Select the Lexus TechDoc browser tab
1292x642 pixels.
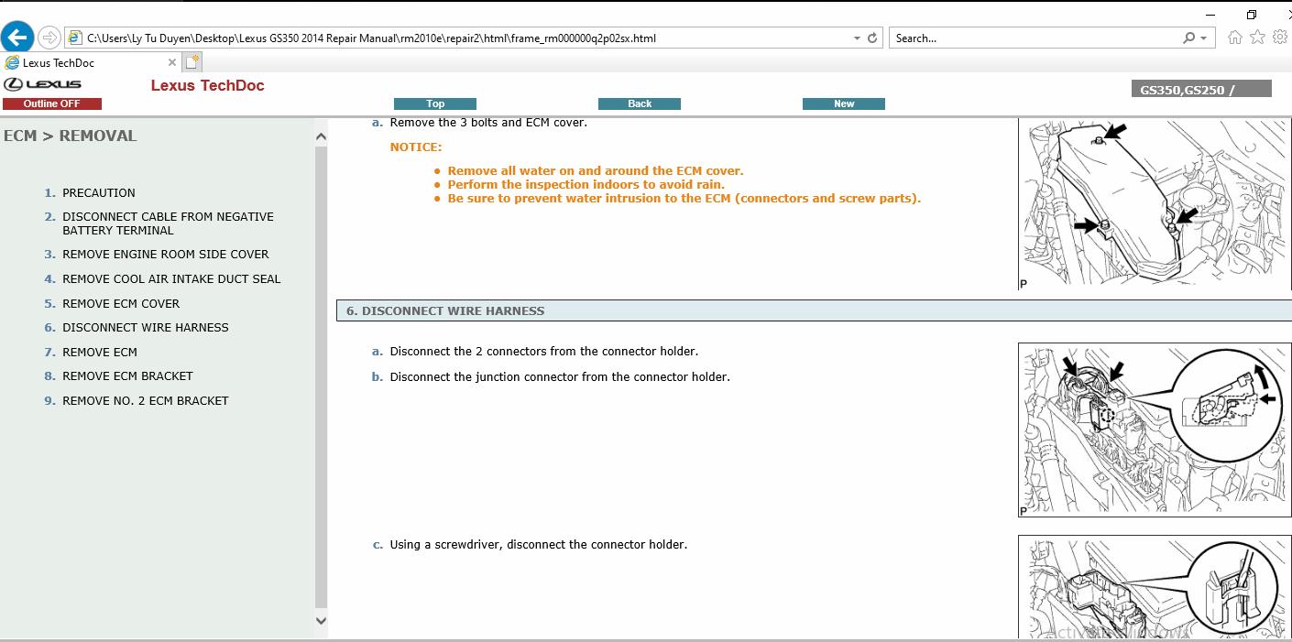[92, 63]
